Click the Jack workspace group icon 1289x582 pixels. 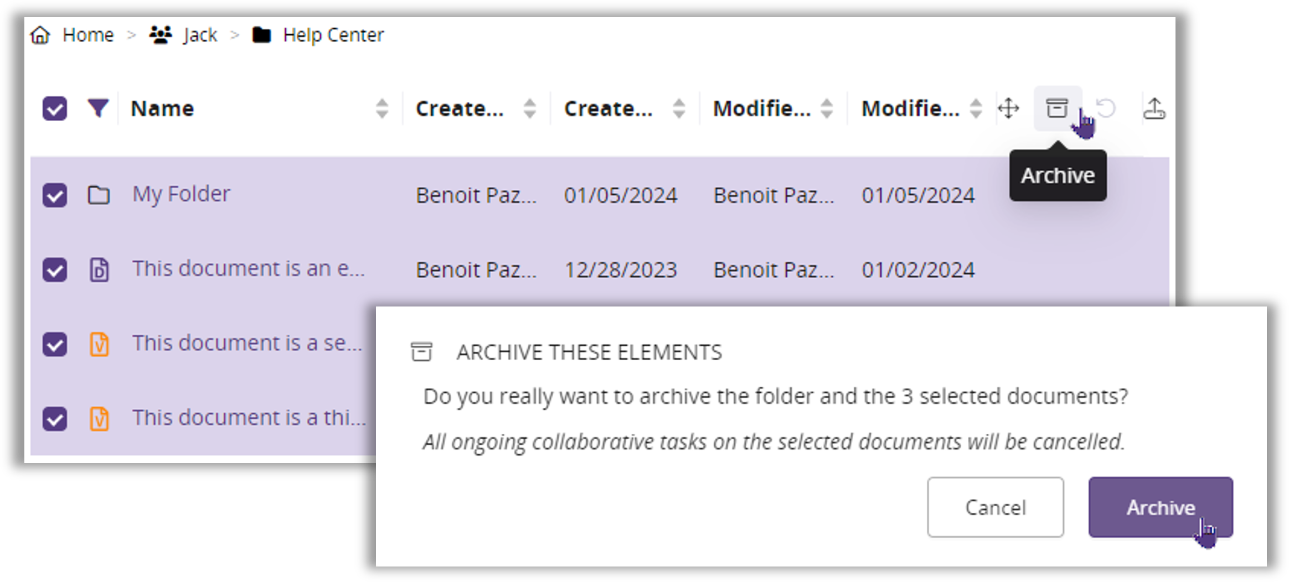[161, 35]
